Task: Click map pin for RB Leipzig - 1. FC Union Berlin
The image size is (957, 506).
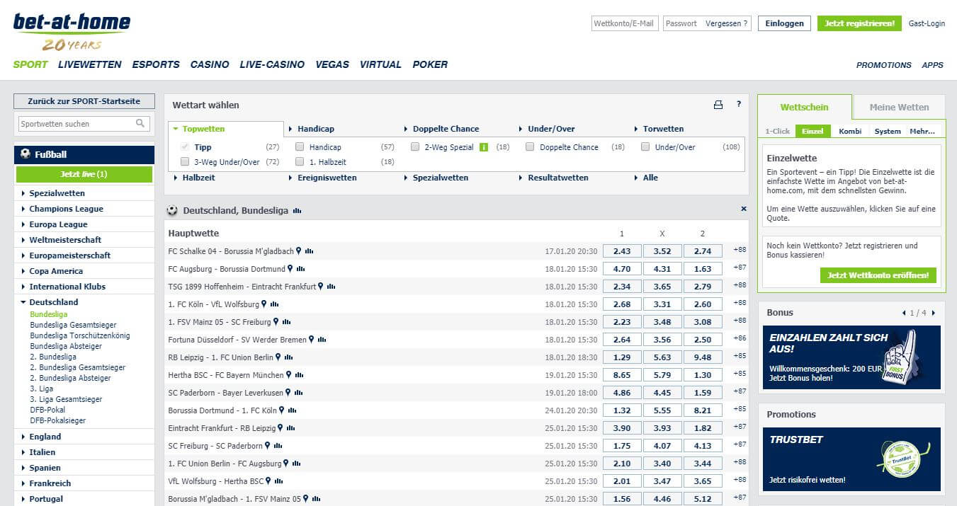Action: (x=278, y=357)
